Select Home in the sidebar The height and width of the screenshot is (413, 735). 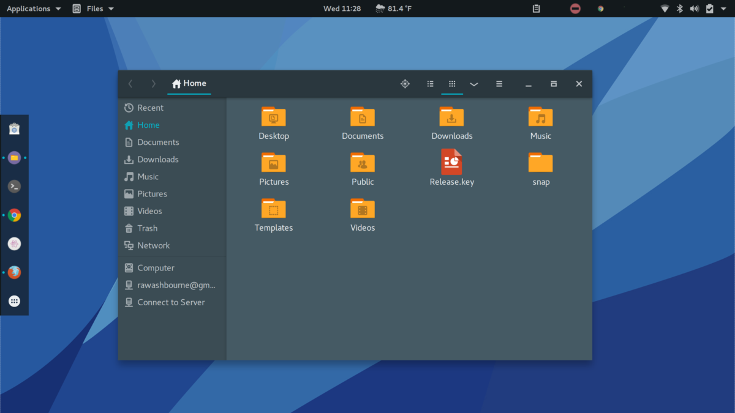pos(172,125)
